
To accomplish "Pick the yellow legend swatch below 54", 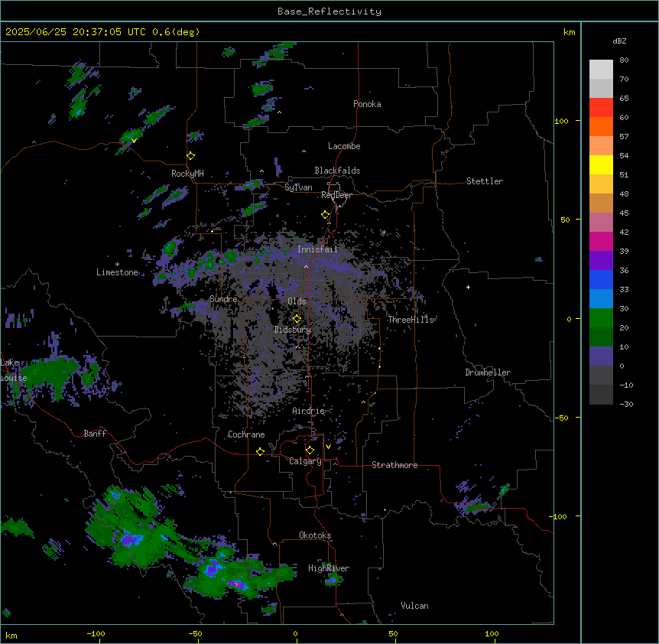I will coord(601,164).
